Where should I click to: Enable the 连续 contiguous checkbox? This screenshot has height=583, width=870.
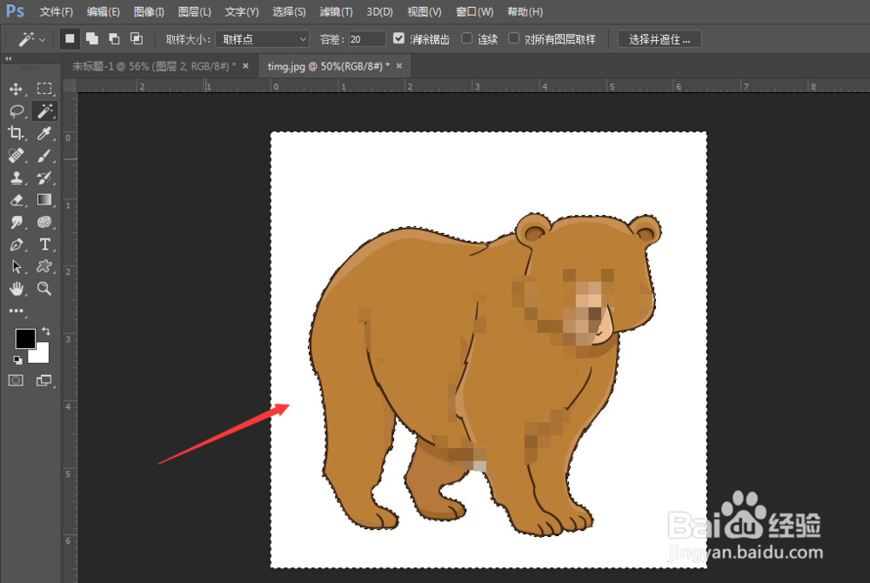coord(466,38)
